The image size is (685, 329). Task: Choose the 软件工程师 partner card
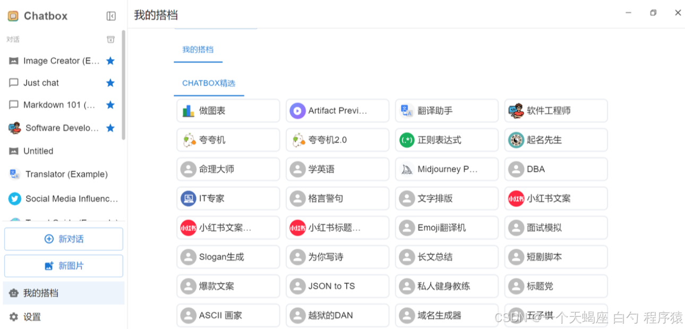(x=556, y=111)
